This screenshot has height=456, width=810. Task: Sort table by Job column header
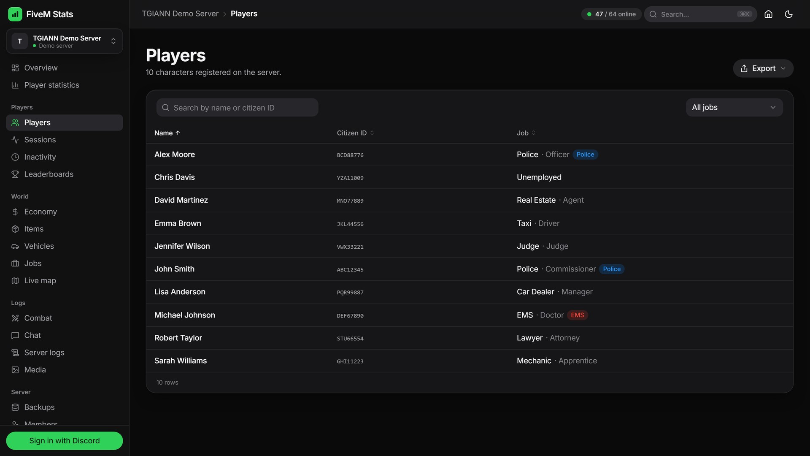coord(526,133)
